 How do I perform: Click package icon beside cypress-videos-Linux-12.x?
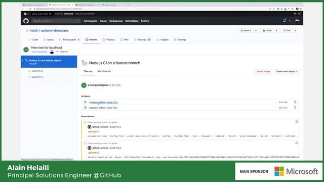(85, 102)
